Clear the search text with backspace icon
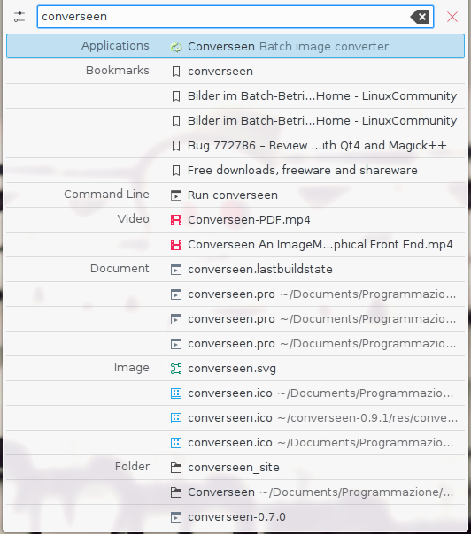 [x=420, y=17]
